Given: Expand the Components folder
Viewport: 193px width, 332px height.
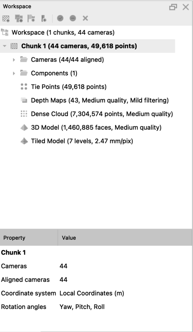Looking at the screenshot, I should 14,73.
